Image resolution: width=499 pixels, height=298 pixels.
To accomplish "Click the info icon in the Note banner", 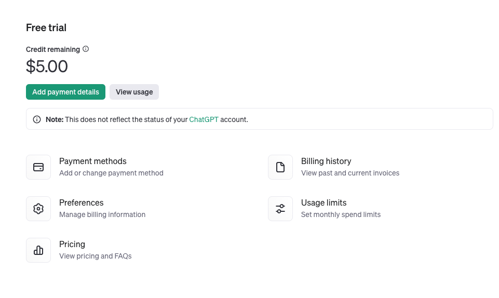I will 37,119.
